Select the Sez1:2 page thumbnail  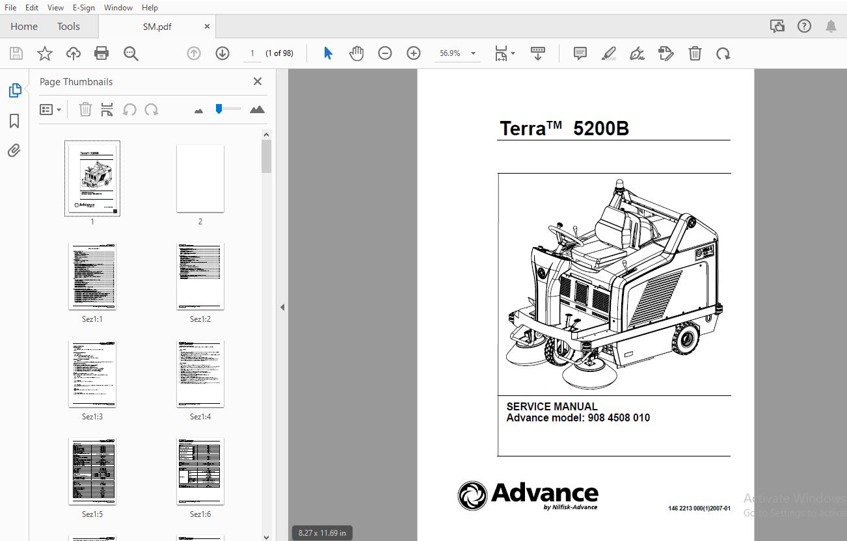click(x=200, y=276)
